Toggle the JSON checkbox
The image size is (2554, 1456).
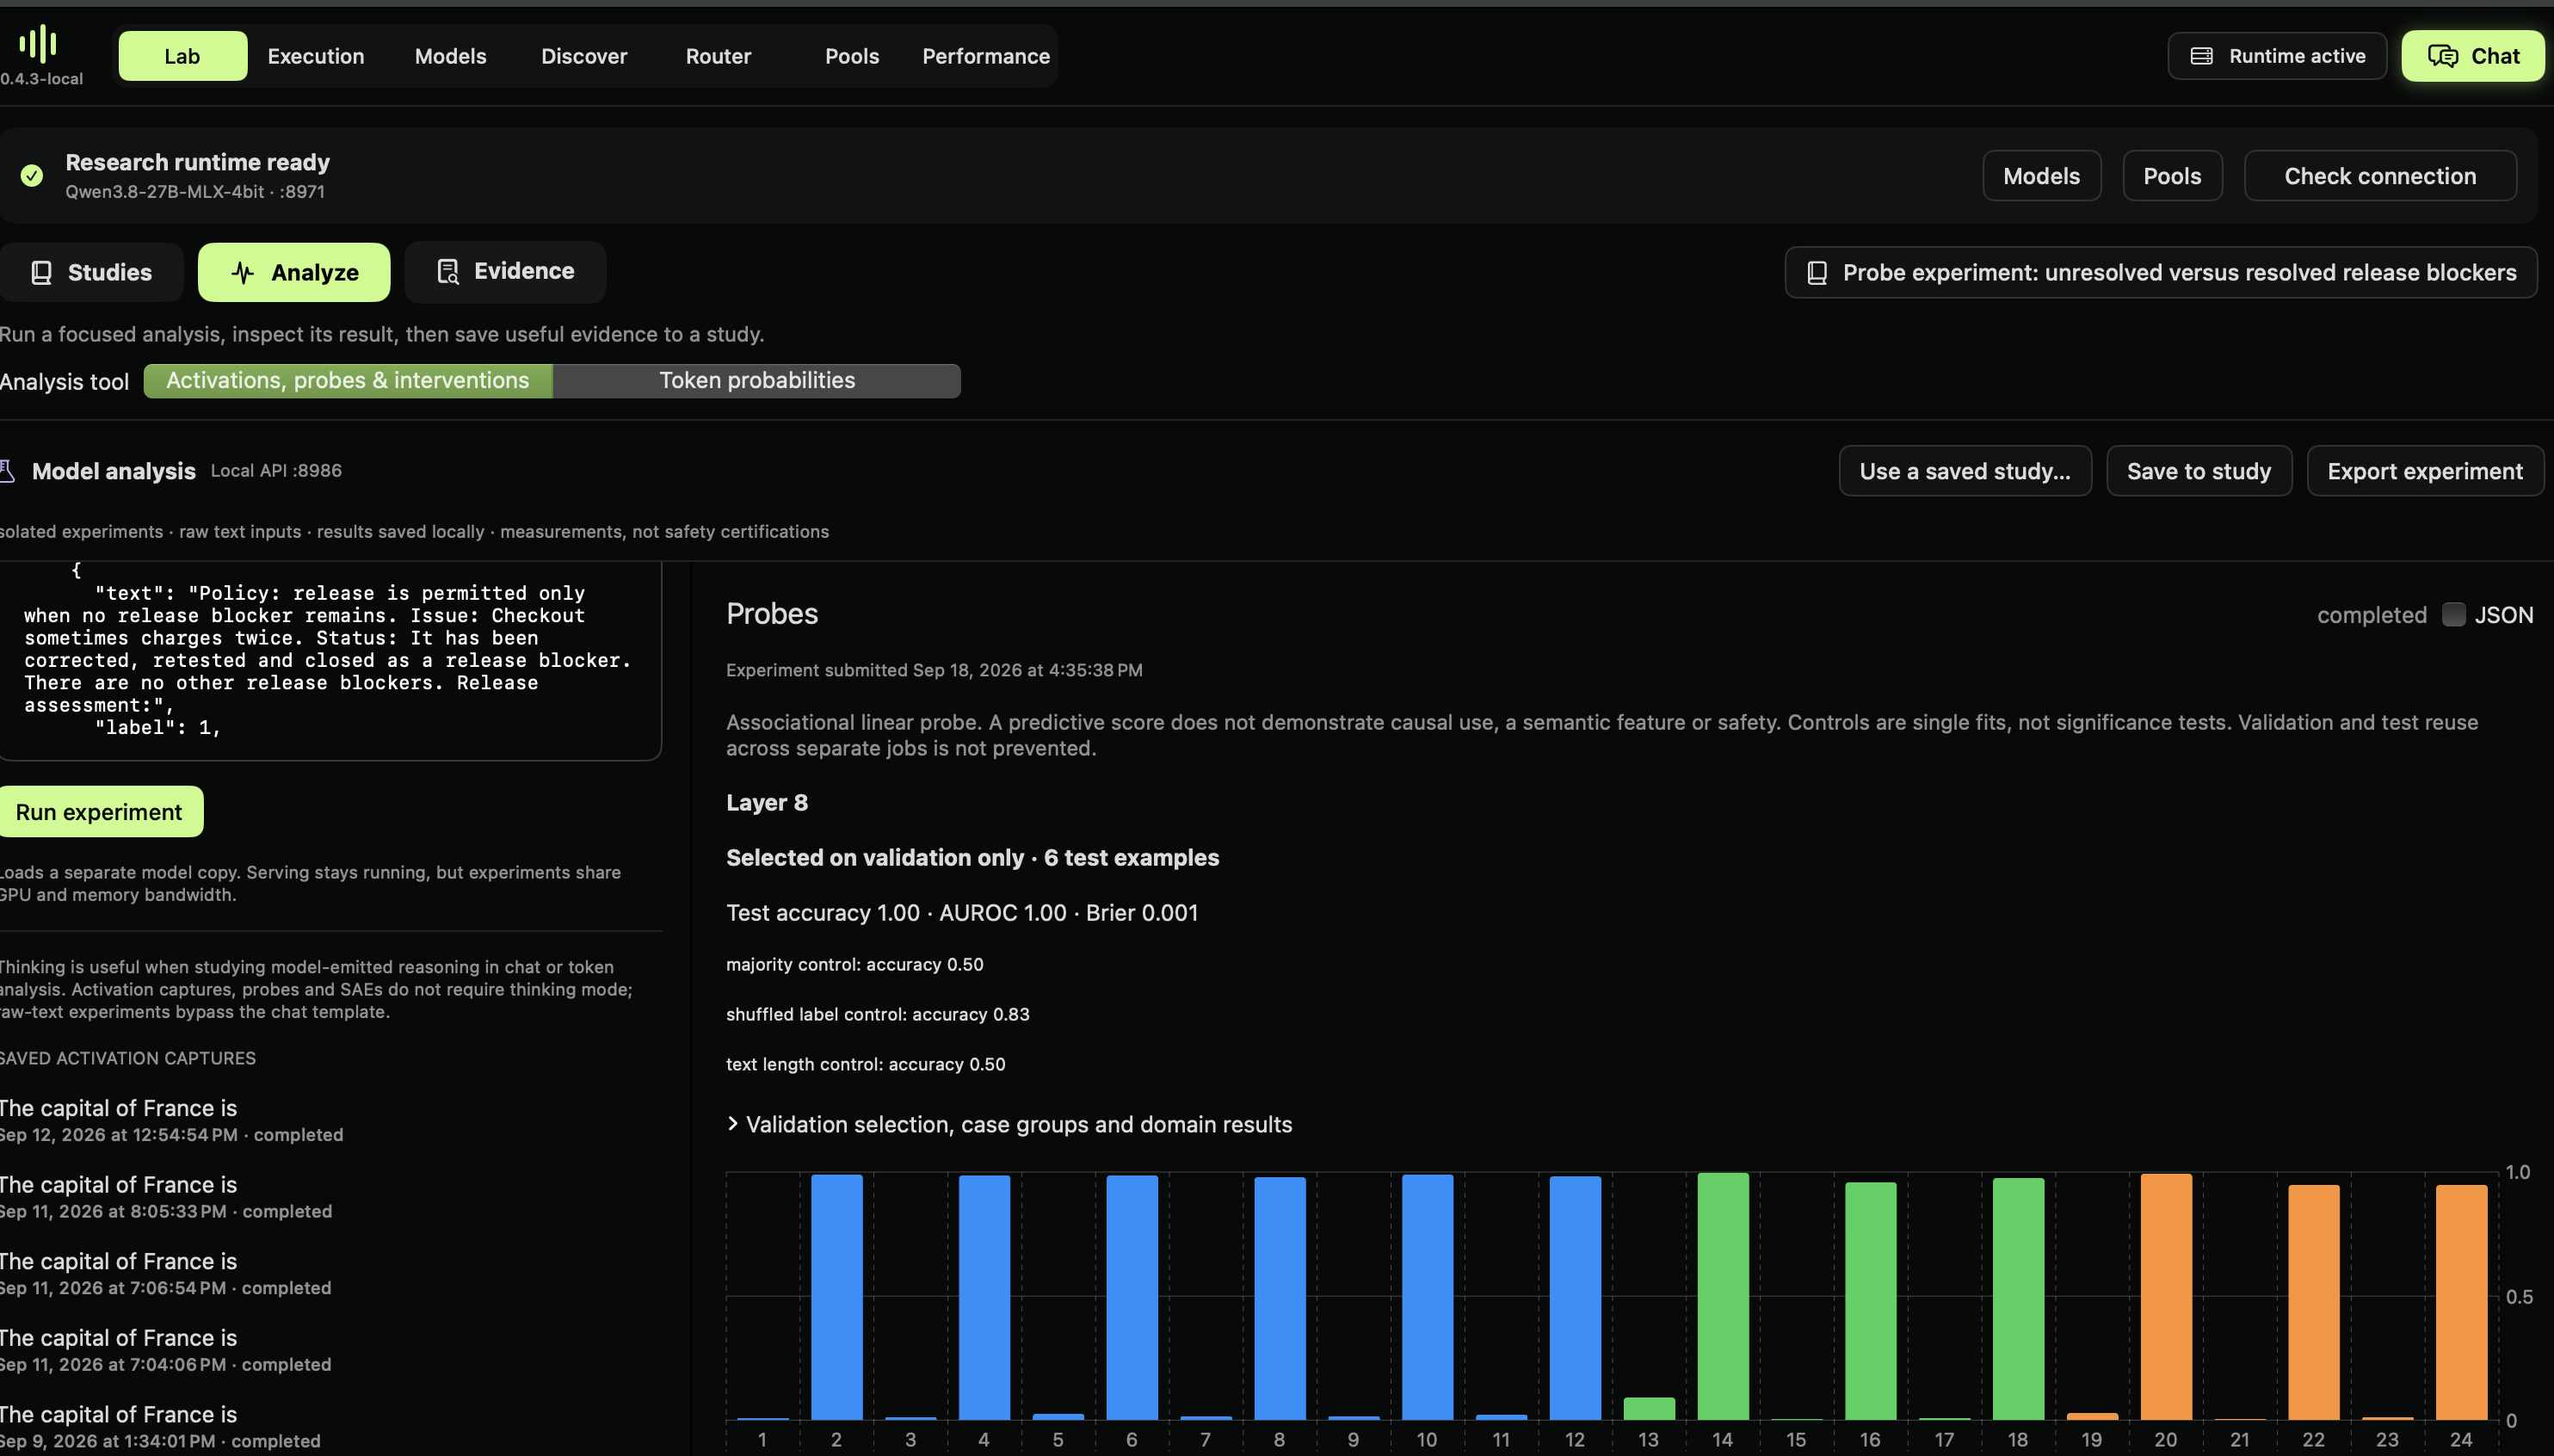coord(2453,615)
